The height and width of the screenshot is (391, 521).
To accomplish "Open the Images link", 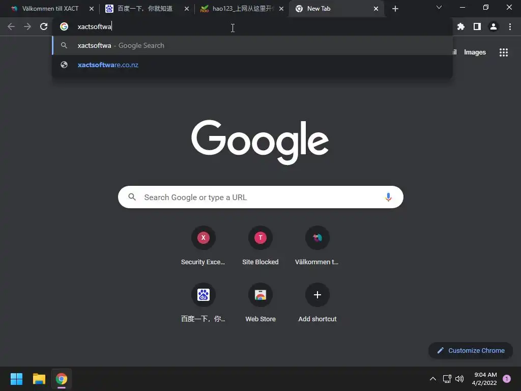I will coord(475,52).
